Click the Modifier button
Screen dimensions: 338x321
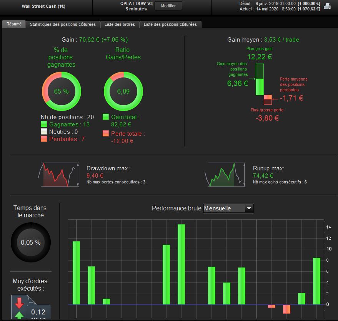[168, 6]
